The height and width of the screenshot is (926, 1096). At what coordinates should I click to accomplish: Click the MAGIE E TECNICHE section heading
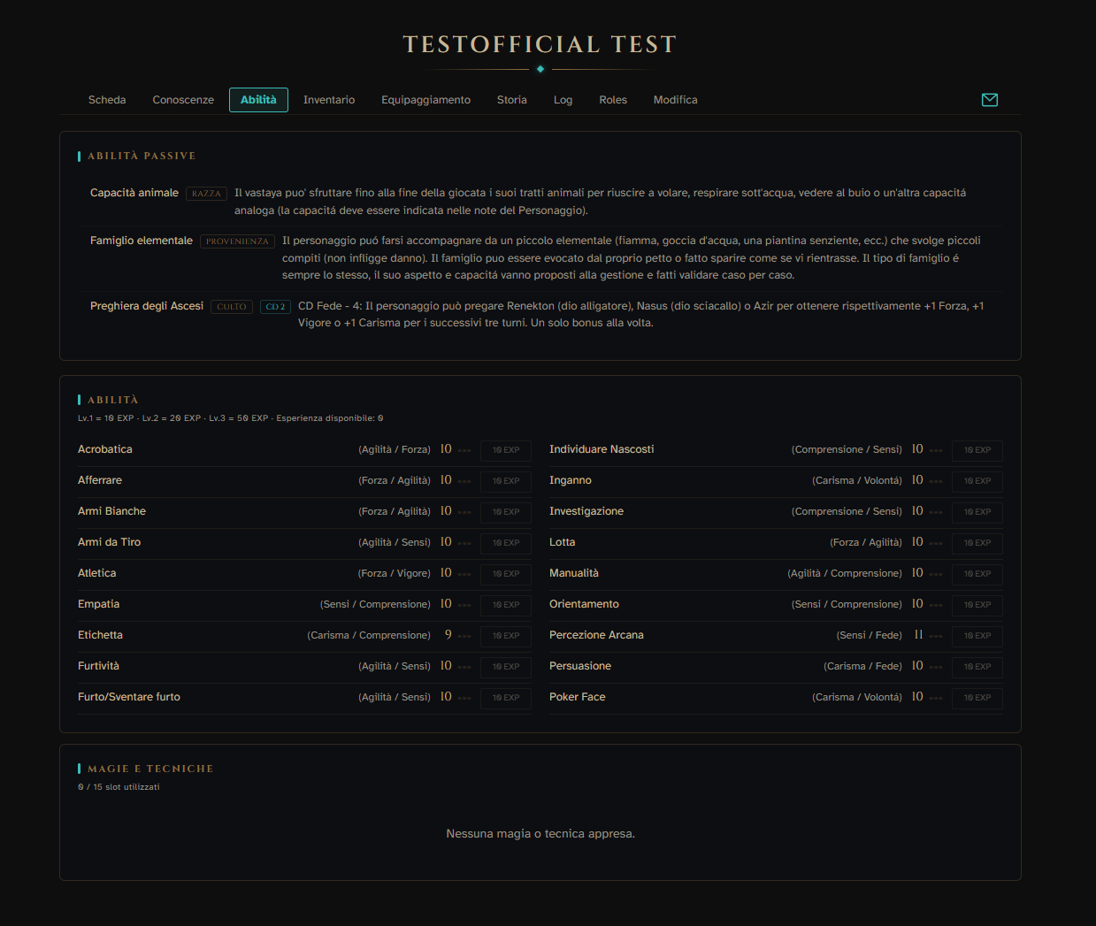(x=150, y=769)
